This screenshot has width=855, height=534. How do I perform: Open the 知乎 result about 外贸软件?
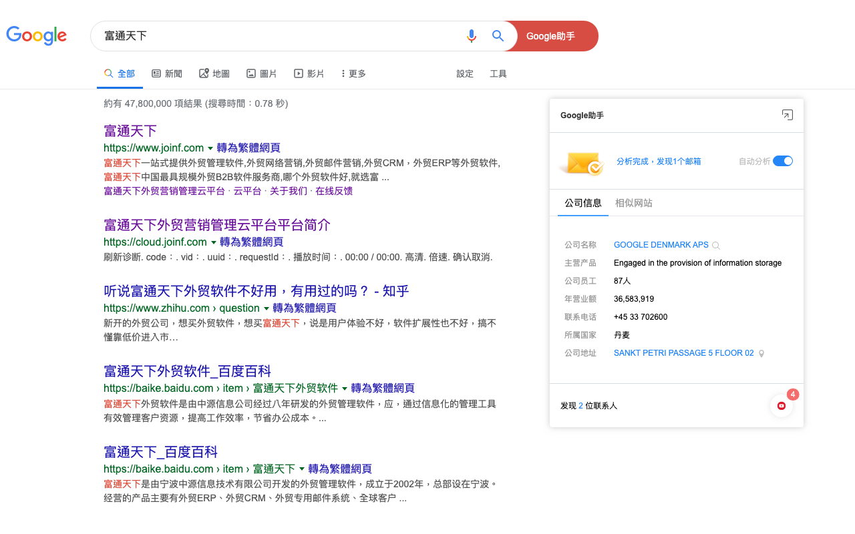click(256, 291)
